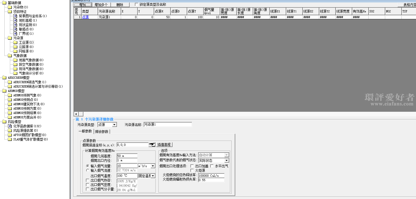
Task: Click the 增加多个 button
Action: [101, 5]
